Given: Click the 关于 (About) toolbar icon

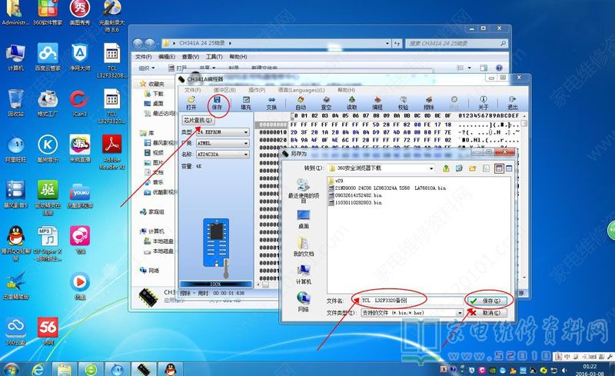Looking at the screenshot, I should click(484, 103).
